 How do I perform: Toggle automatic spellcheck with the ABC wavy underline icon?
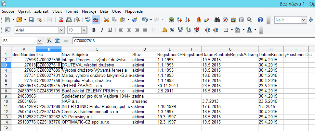pyautogui.click(x=96, y=20)
